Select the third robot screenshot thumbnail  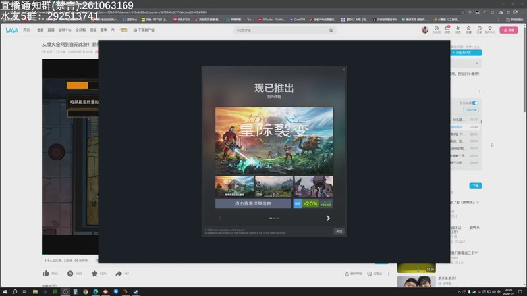(x=314, y=186)
